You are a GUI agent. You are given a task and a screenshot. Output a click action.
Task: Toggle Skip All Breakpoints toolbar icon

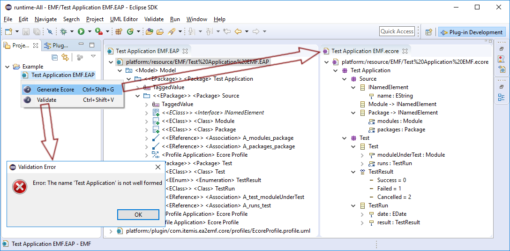pyautogui.click(x=50, y=31)
